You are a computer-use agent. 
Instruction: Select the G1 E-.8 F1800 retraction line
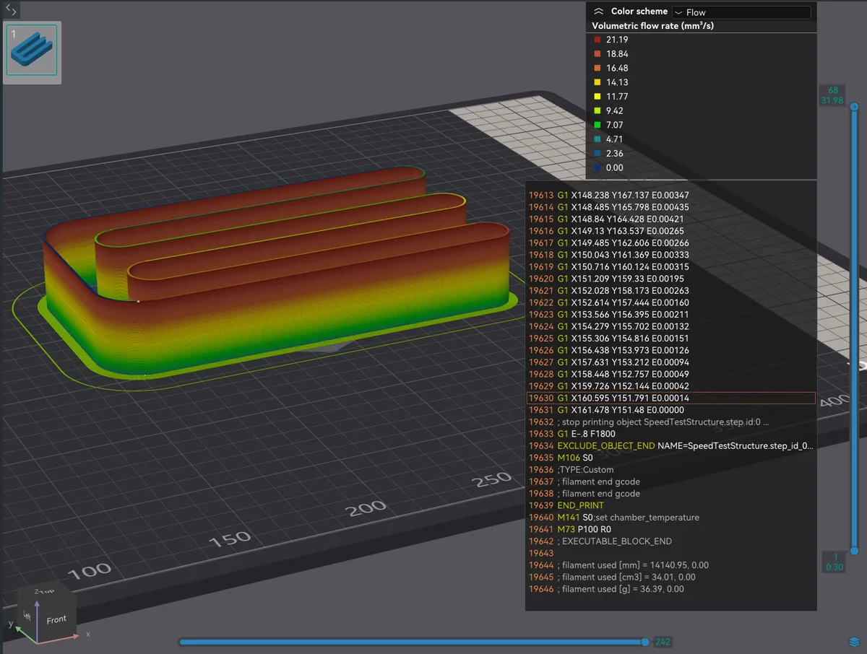pyautogui.click(x=670, y=434)
